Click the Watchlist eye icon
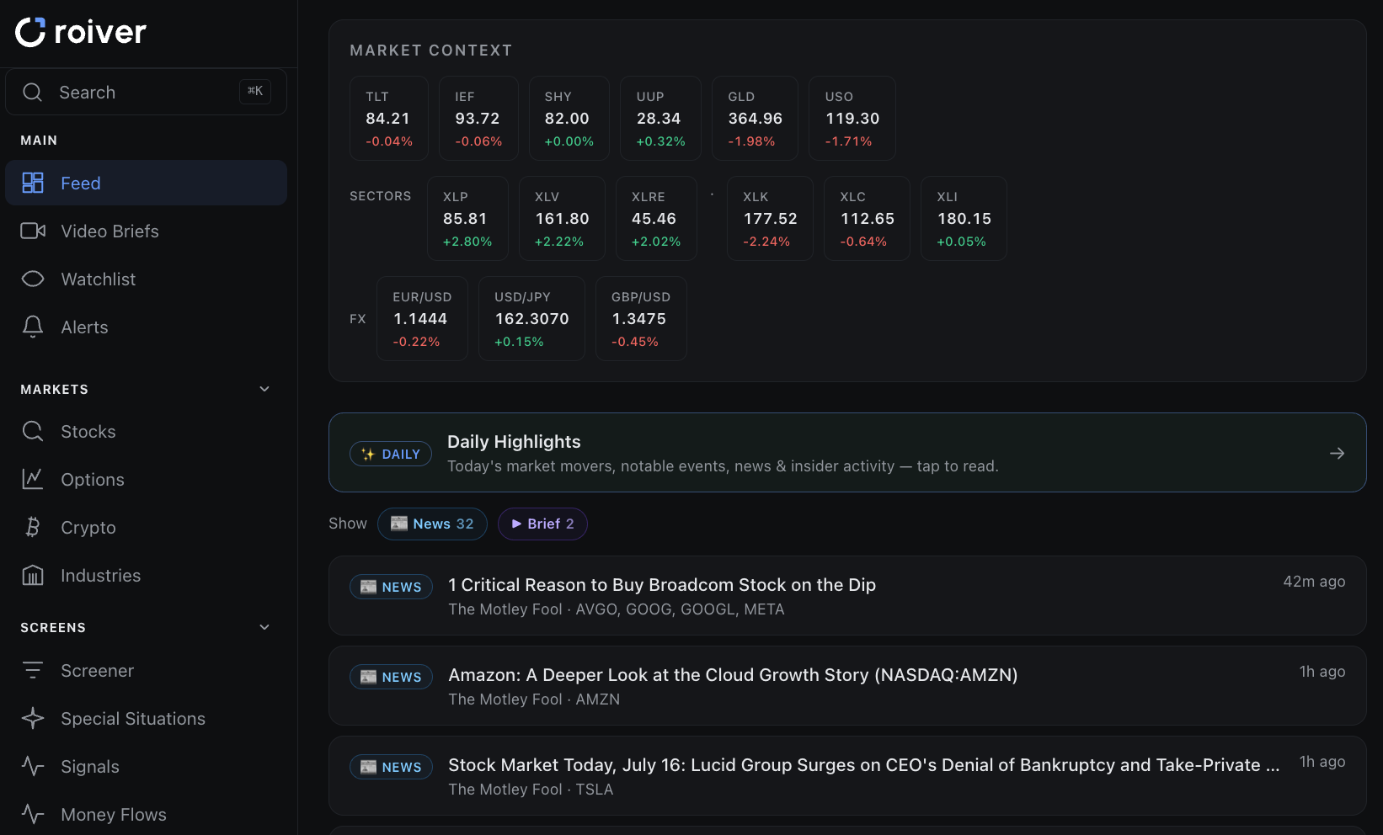Viewport: 1383px width, 835px height. click(x=33, y=279)
